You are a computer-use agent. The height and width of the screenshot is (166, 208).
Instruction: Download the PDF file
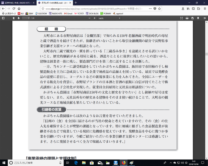pos(193,18)
